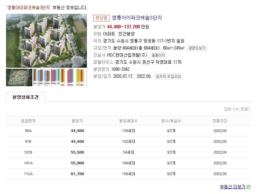The image size is (262, 194).
Task: Open the middle building elevation thumbnail
Action: click(x=46, y=77)
